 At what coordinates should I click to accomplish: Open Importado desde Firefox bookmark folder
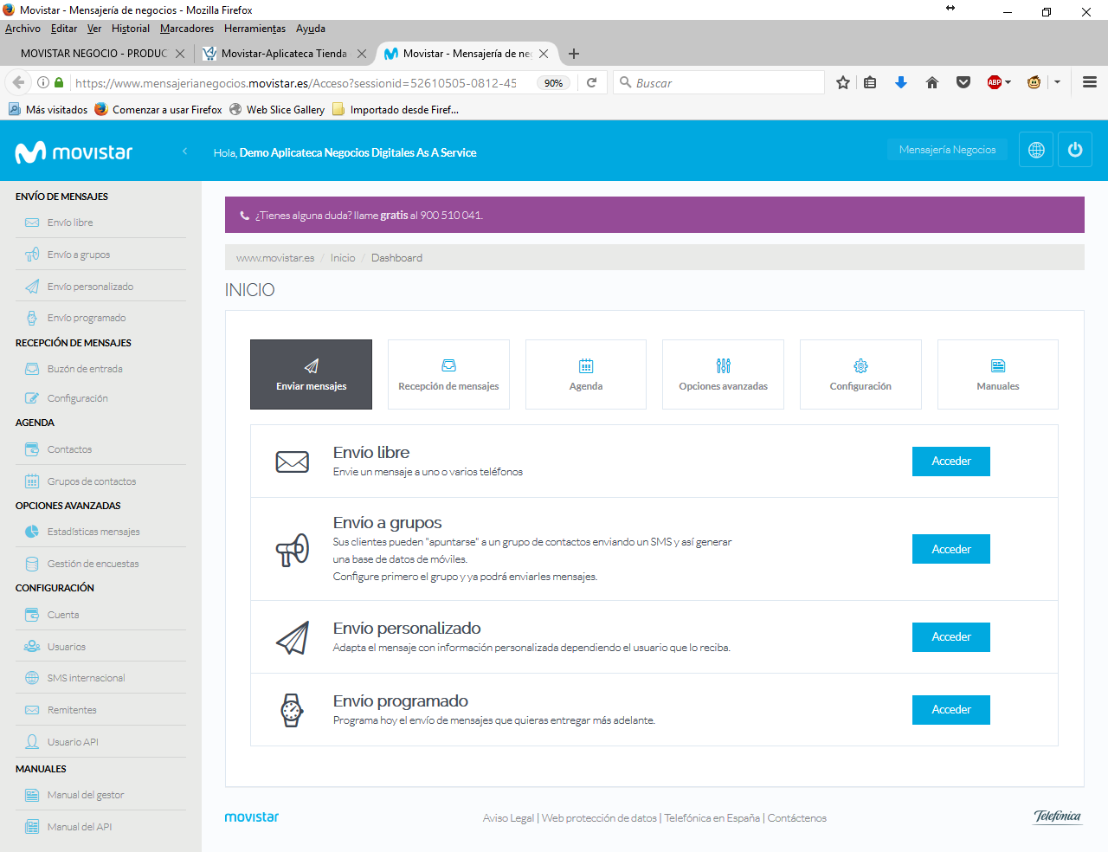click(x=396, y=110)
